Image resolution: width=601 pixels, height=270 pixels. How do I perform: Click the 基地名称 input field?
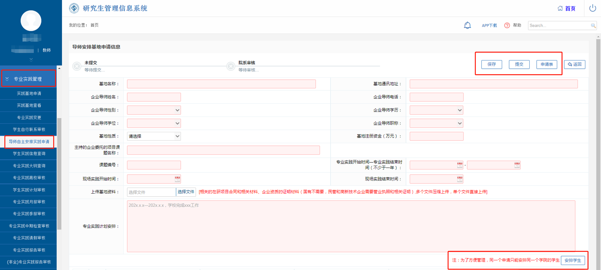click(221, 84)
